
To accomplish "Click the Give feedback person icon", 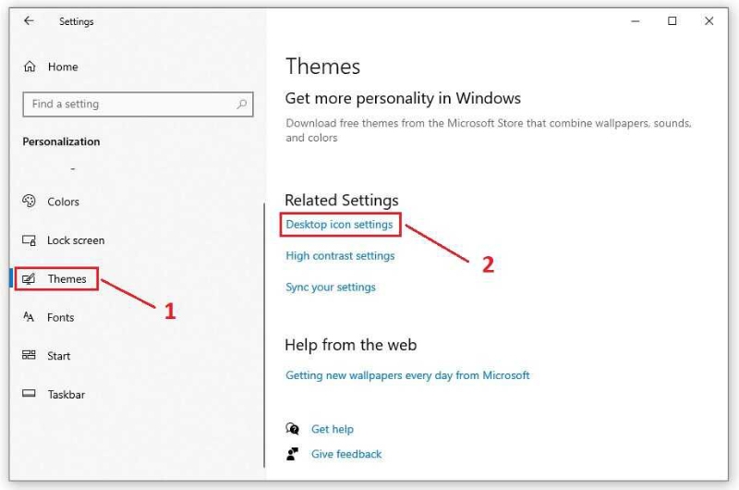I will pos(292,454).
